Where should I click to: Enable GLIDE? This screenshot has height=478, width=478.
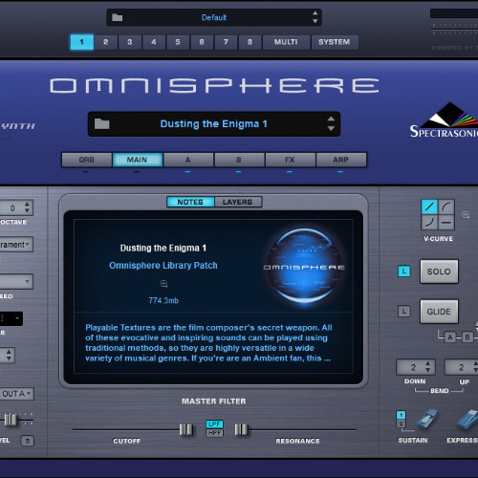pyautogui.click(x=439, y=312)
